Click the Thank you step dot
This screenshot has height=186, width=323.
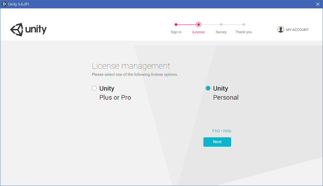[244, 24]
